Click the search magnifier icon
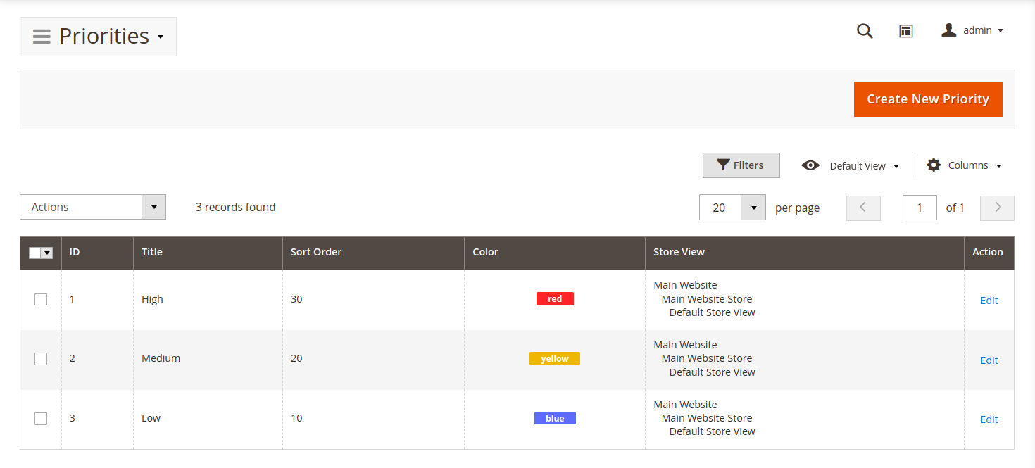 (x=865, y=31)
